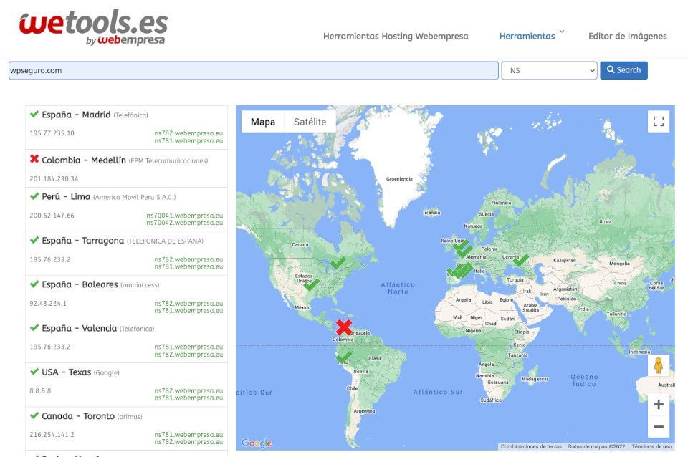Expand the Herramientas dropdown menu
Image resolution: width=688 pixels, height=457 pixels.
532,36
